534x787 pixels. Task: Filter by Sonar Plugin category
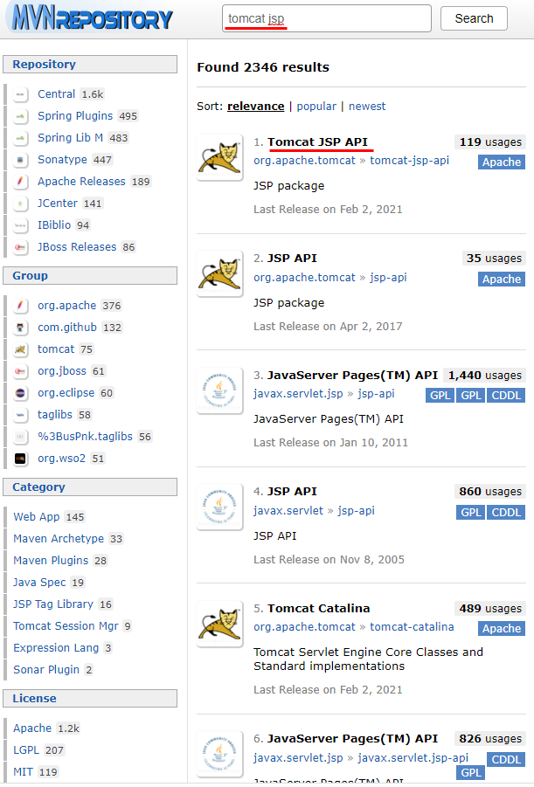click(x=46, y=670)
